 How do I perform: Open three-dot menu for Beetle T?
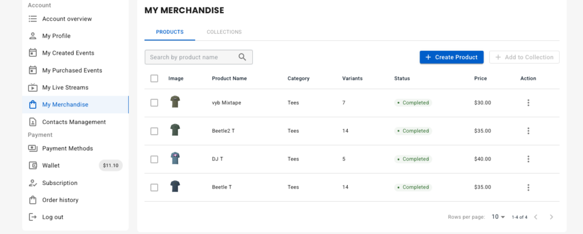[x=528, y=187]
